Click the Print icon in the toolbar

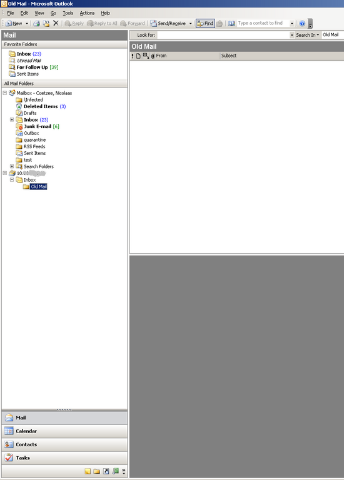click(36, 23)
